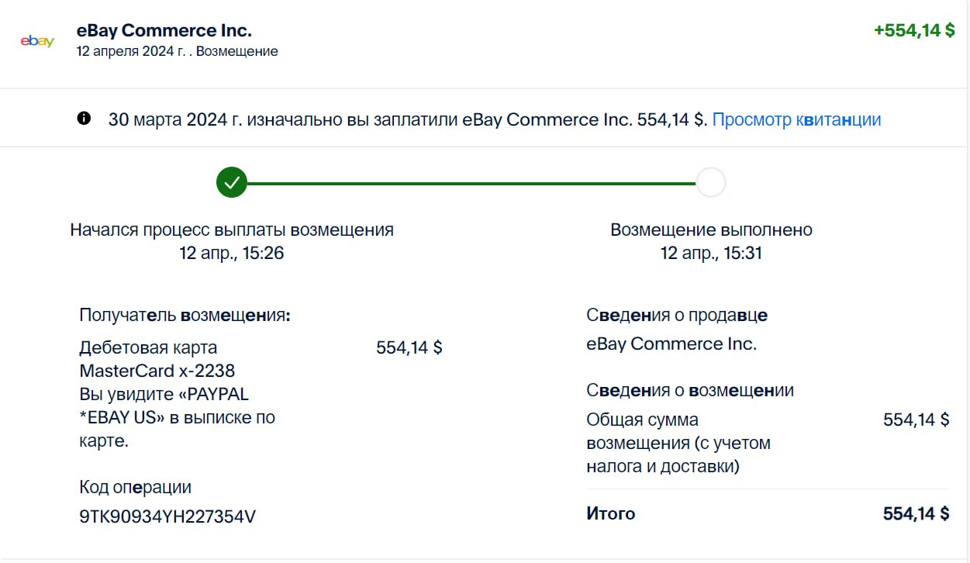The image size is (970, 563).
Task: Click the Получатель возмещения heading
Action: coord(185,316)
